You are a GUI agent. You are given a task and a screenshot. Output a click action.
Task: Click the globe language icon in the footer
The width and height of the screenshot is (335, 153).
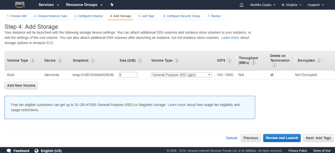click(x=36, y=151)
